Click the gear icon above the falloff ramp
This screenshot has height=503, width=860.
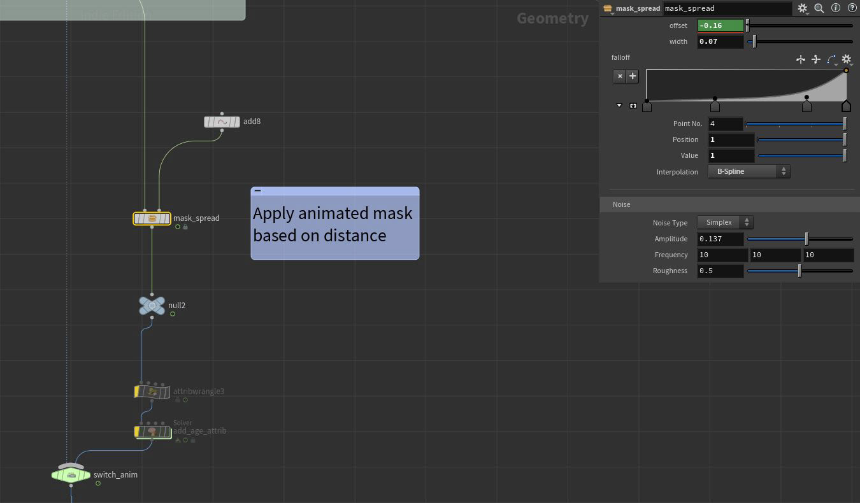click(x=847, y=59)
